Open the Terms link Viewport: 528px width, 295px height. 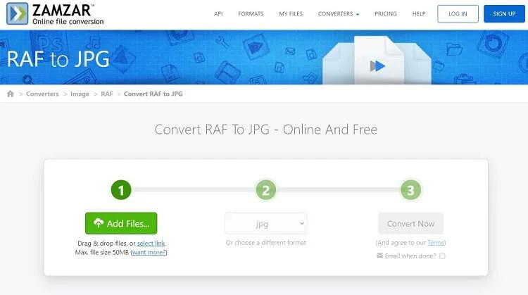coord(435,242)
